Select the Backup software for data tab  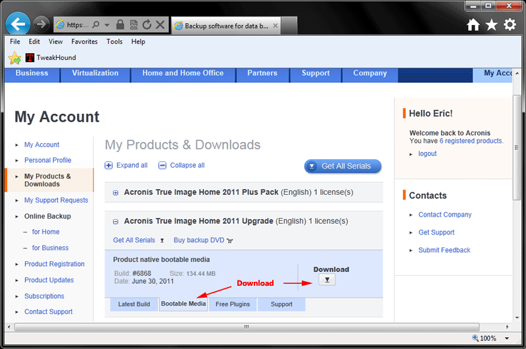click(x=226, y=26)
